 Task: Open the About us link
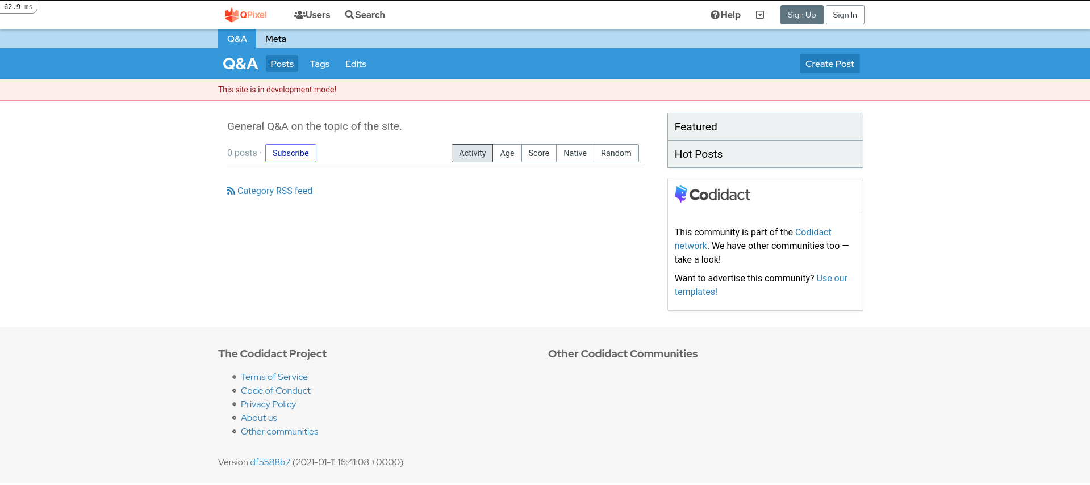(258, 417)
